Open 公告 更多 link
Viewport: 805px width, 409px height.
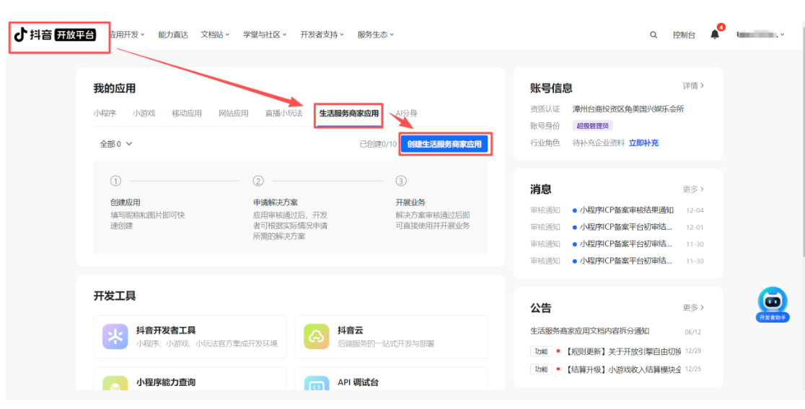(x=693, y=307)
